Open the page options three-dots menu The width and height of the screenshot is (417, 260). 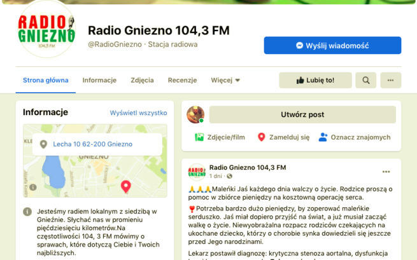click(x=390, y=80)
